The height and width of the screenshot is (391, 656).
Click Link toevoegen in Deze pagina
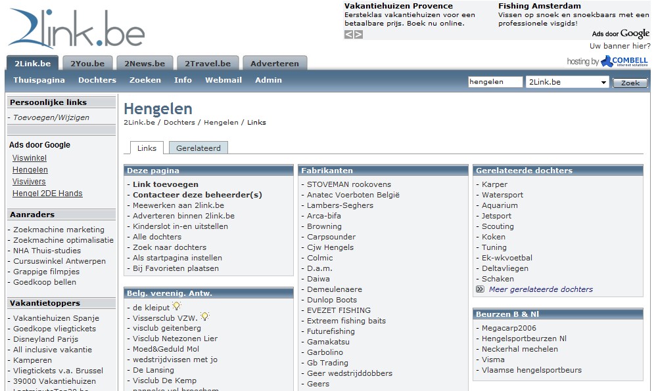166,184
